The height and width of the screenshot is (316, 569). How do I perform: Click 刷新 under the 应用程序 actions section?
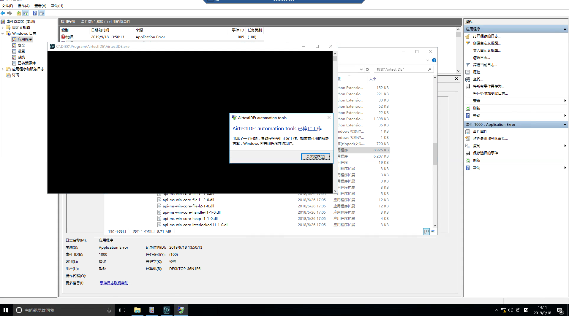tap(476, 108)
